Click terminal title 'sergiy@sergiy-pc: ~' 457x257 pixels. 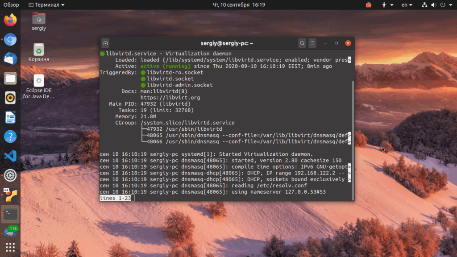pos(227,43)
